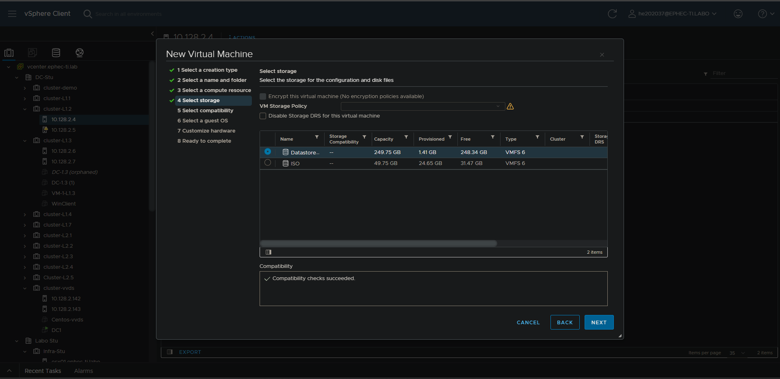Collapse the cluster-L1.2 node
Screen dimensions: 780x379
pos(25,109)
